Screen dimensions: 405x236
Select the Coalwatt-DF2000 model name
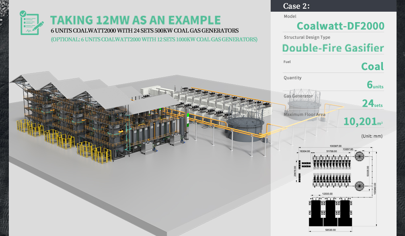[340, 26]
